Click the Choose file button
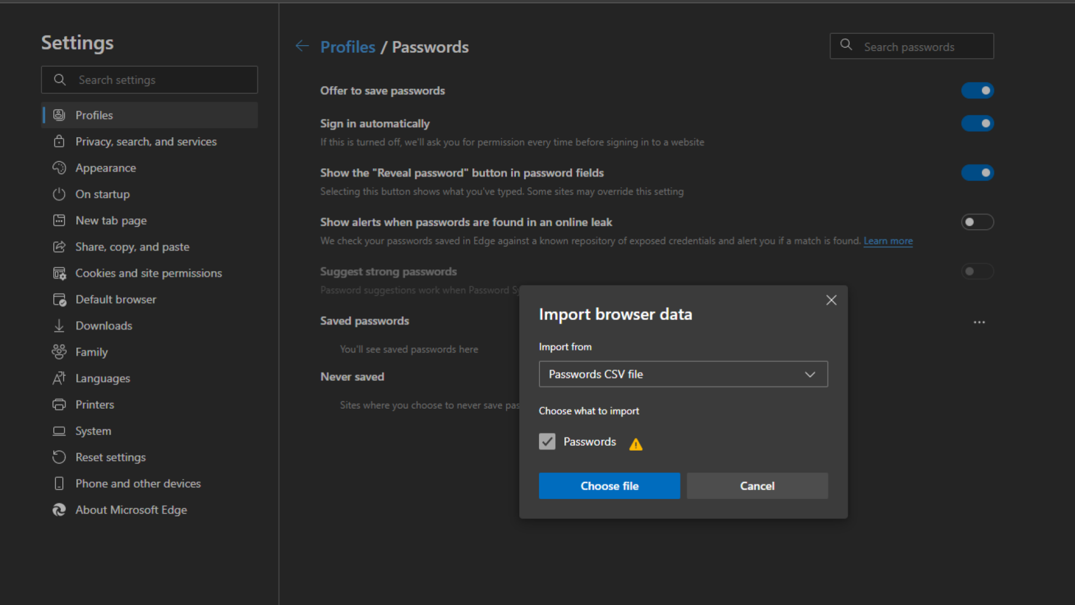Image resolution: width=1075 pixels, height=605 pixels. click(609, 486)
